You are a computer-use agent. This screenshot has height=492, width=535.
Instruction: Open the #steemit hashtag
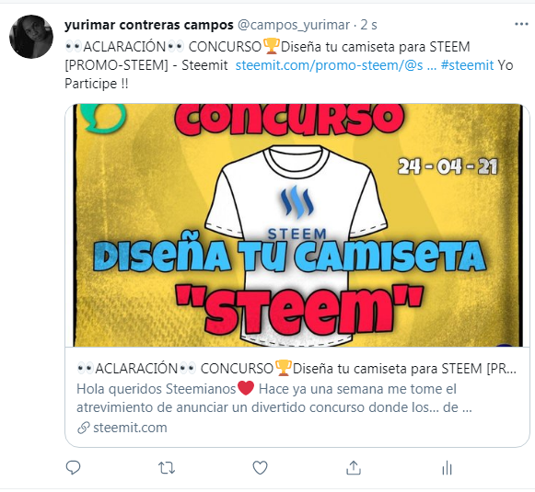click(x=467, y=65)
